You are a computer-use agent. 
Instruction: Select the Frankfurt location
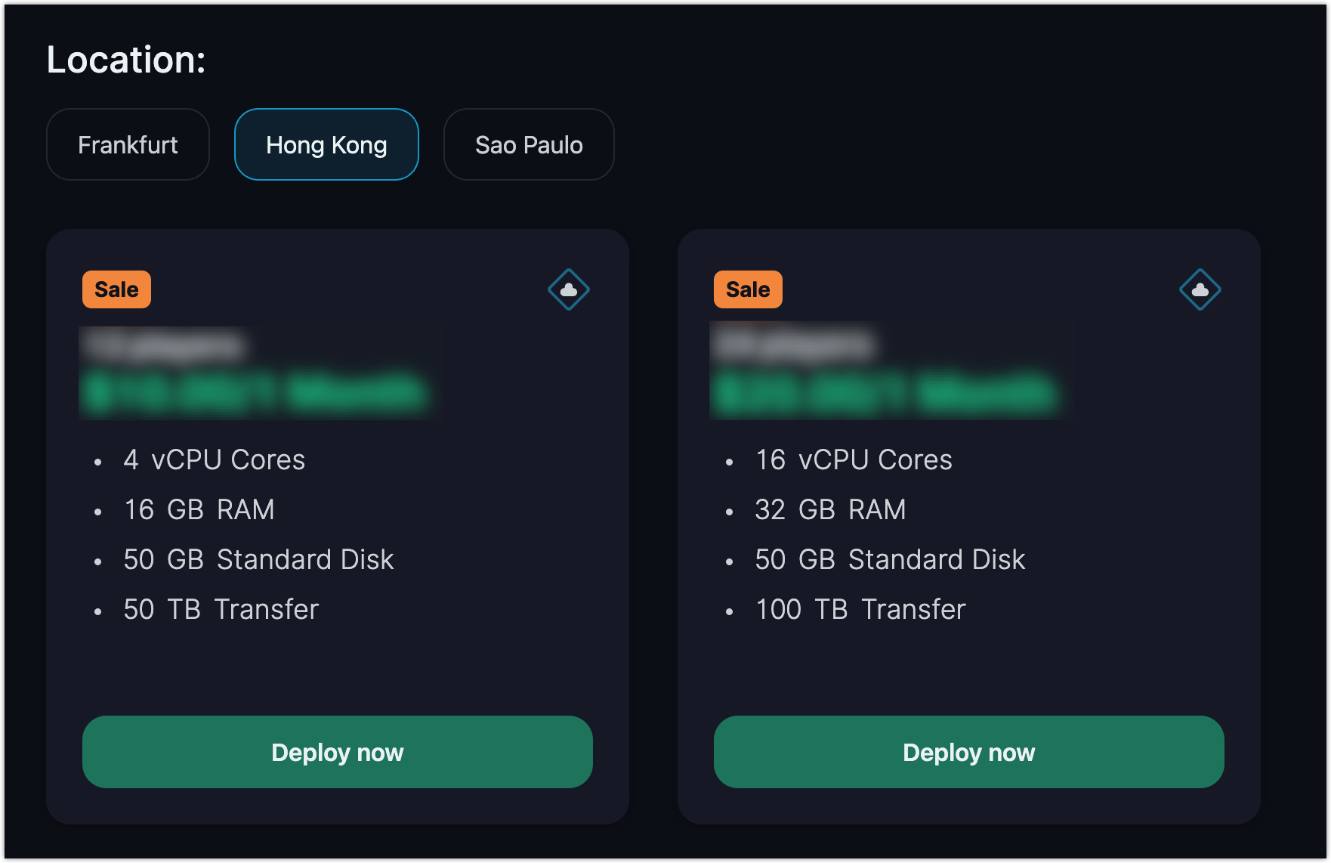128,144
